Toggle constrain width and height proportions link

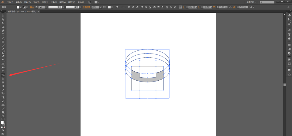(x=230, y=7)
